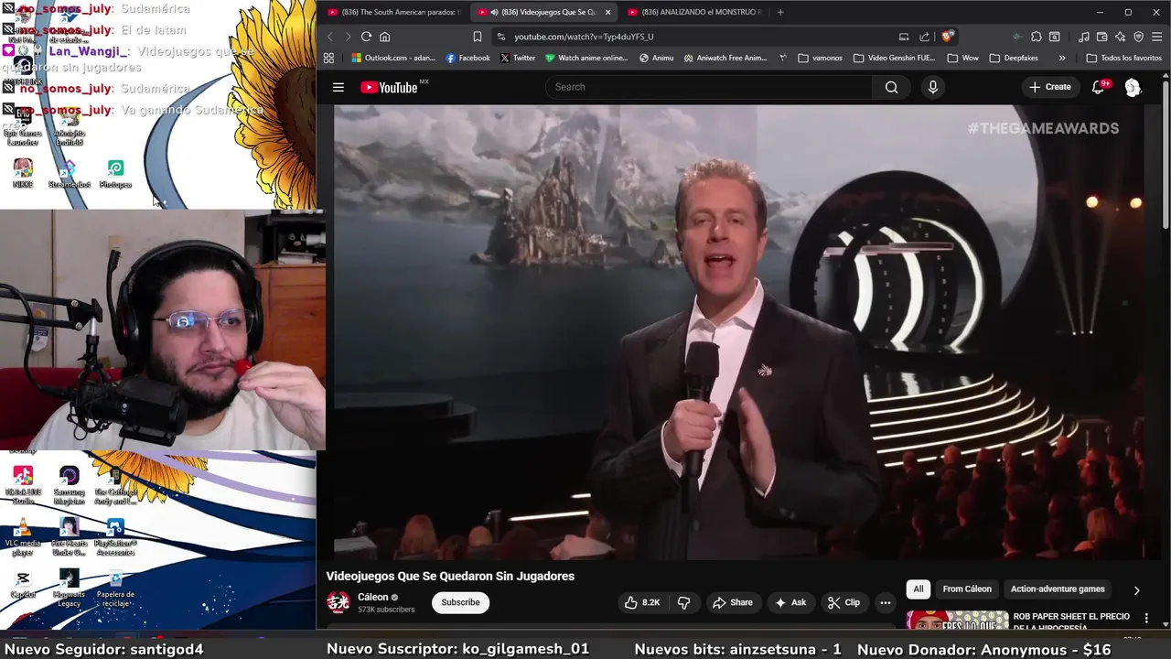Open the Aniwatch Free Anime bookmark
The height and width of the screenshot is (659, 1171).
click(x=725, y=58)
